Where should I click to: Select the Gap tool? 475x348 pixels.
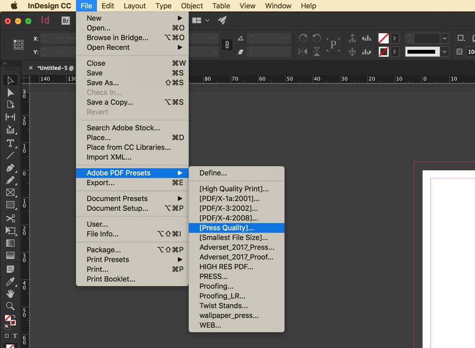10,117
